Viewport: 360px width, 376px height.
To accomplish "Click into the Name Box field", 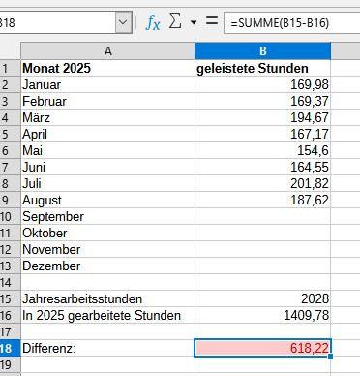I will pos(58,22).
